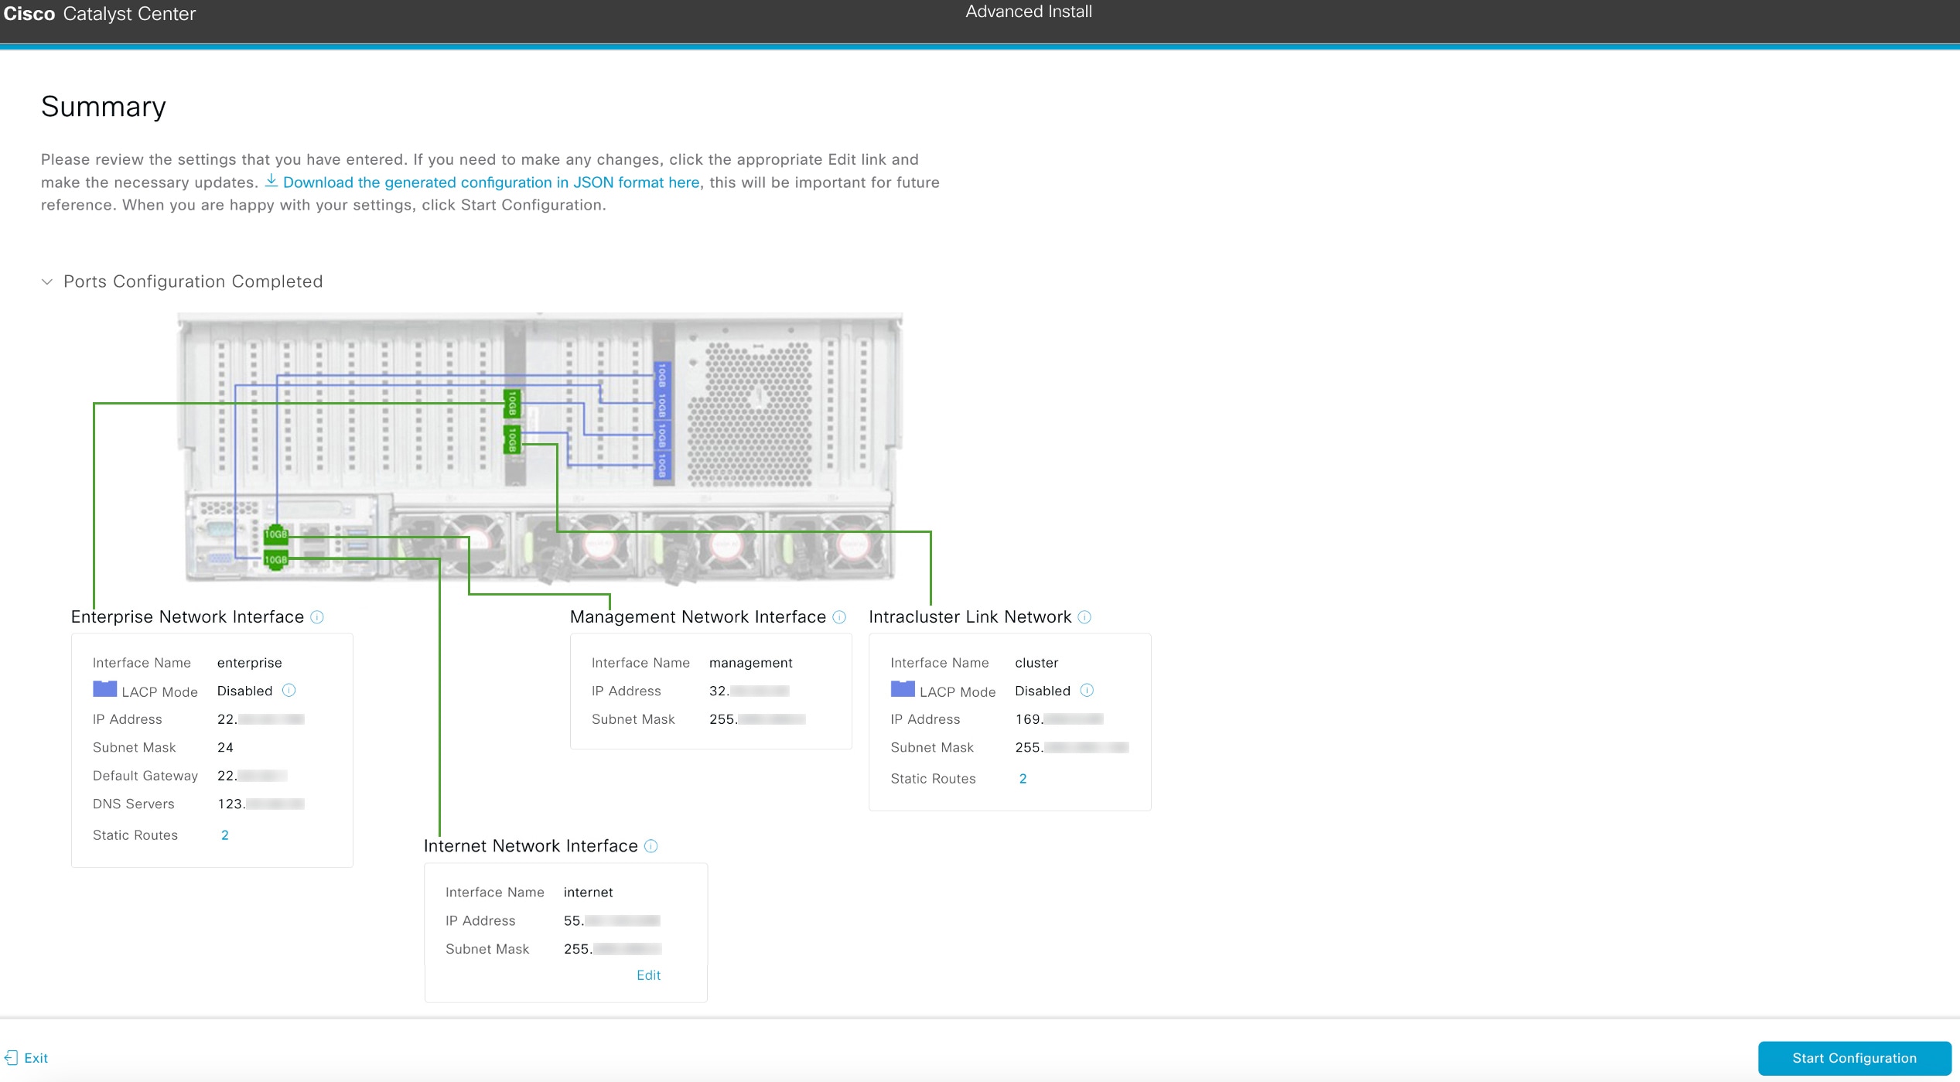
Task: Click the Exit back-arrow icon
Action: pyautogui.click(x=11, y=1057)
